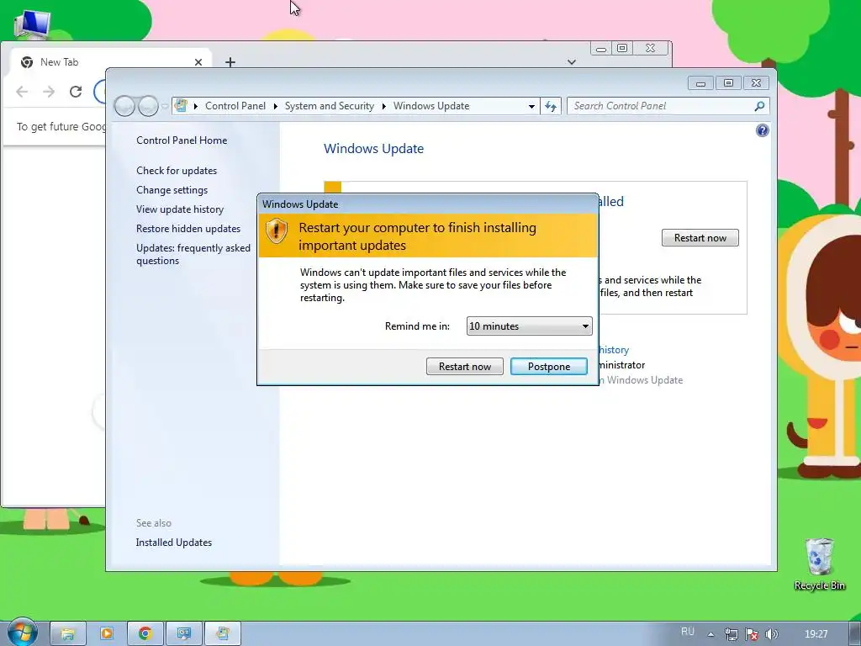This screenshot has width=861, height=646.
Task: Click the Windows Update heading text
Action: click(373, 148)
